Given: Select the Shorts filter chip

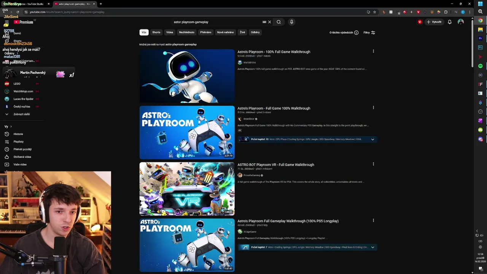Looking at the screenshot, I should (x=156, y=32).
